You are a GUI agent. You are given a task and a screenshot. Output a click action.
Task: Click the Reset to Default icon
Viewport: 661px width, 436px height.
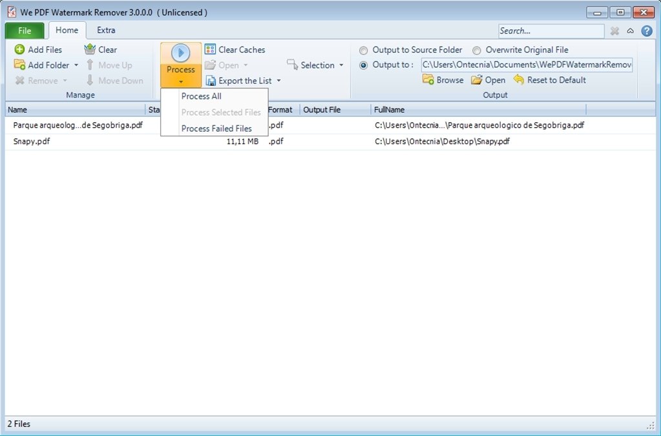[x=519, y=79]
